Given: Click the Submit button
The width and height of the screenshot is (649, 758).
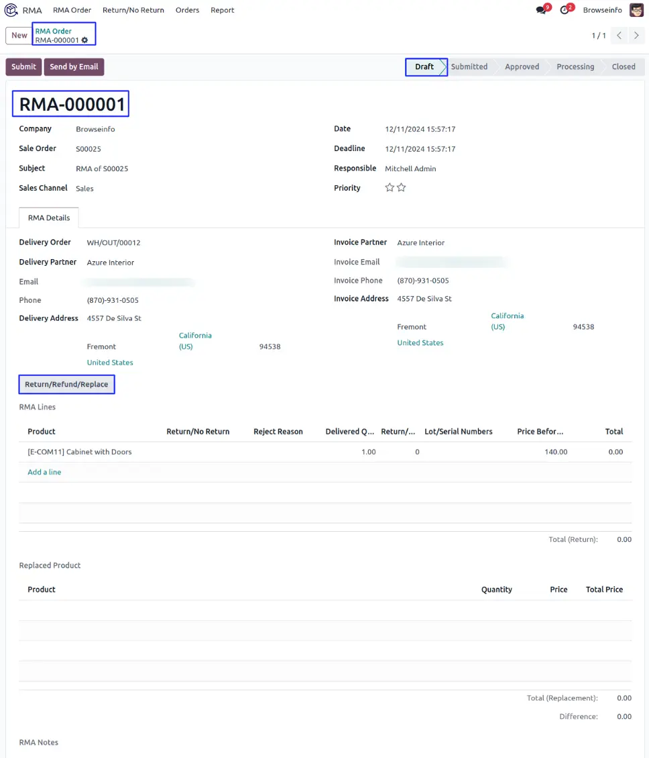Looking at the screenshot, I should tap(23, 67).
